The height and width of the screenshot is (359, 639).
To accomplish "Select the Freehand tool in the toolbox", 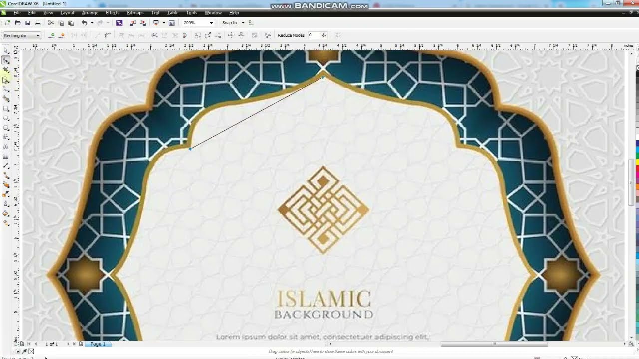I will point(6,89).
